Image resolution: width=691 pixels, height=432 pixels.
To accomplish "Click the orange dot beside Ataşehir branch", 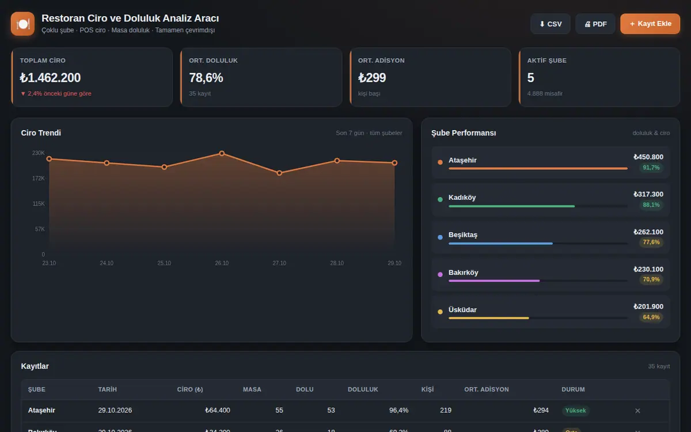I will [x=441, y=162].
